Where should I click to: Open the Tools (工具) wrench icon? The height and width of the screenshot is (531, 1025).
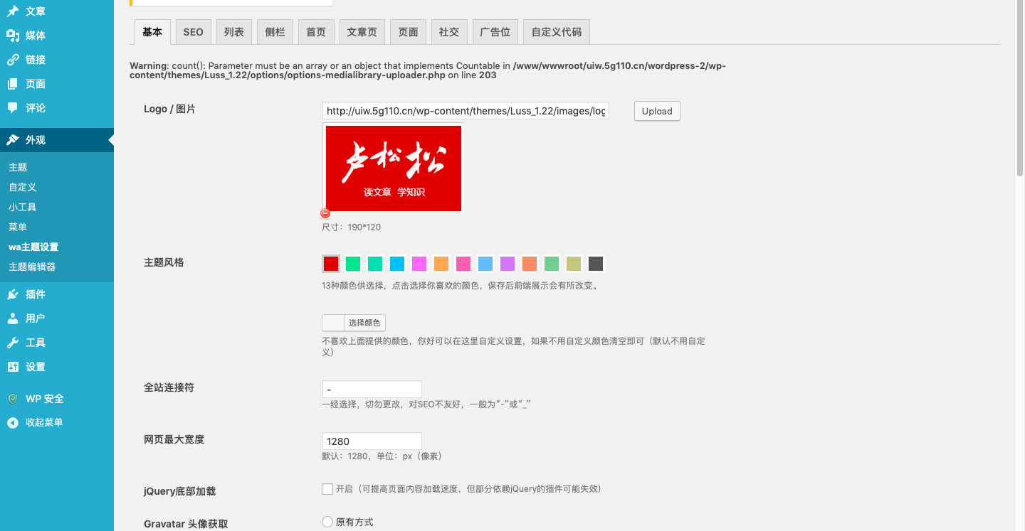tap(13, 343)
